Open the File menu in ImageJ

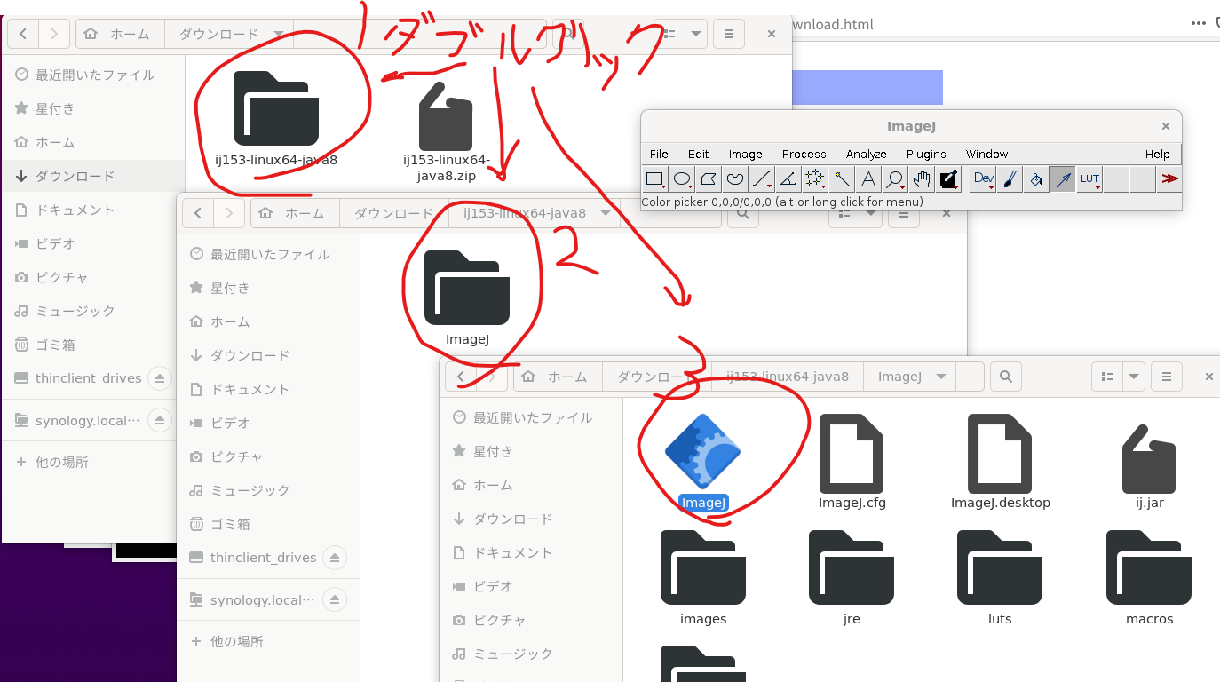[659, 154]
